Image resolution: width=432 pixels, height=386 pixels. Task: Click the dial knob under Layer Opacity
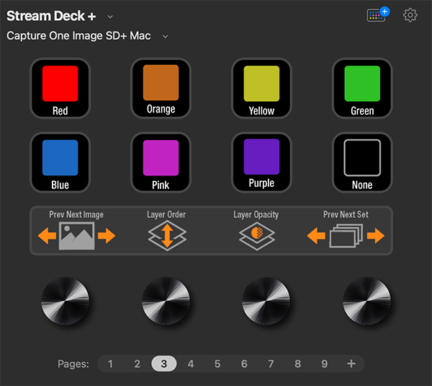pos(266,301)
